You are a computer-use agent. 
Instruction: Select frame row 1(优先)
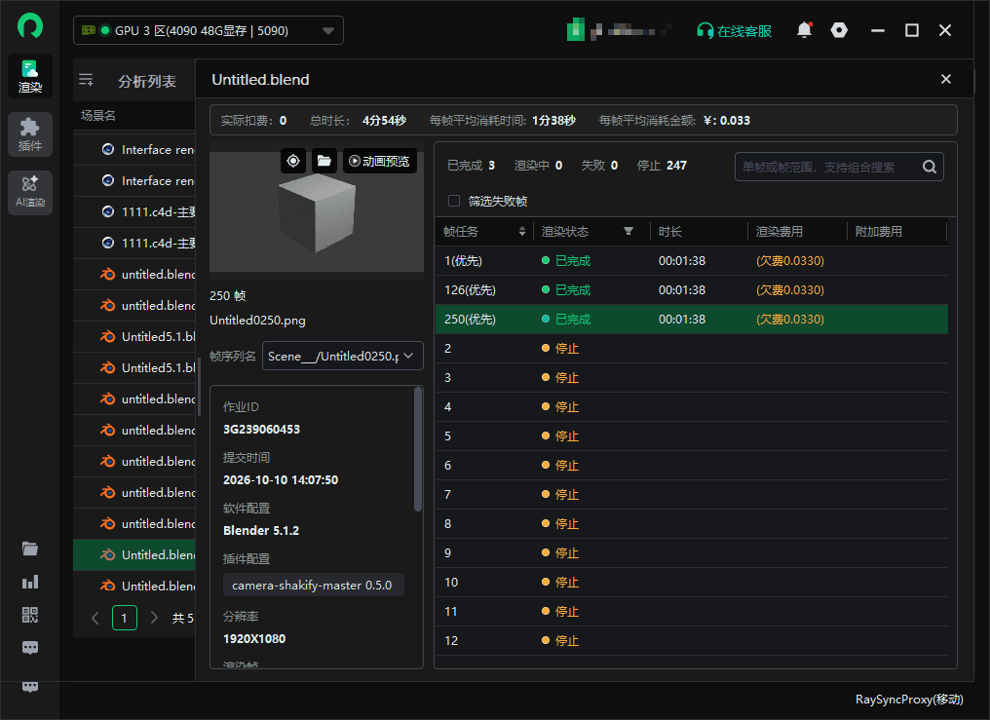692,260
